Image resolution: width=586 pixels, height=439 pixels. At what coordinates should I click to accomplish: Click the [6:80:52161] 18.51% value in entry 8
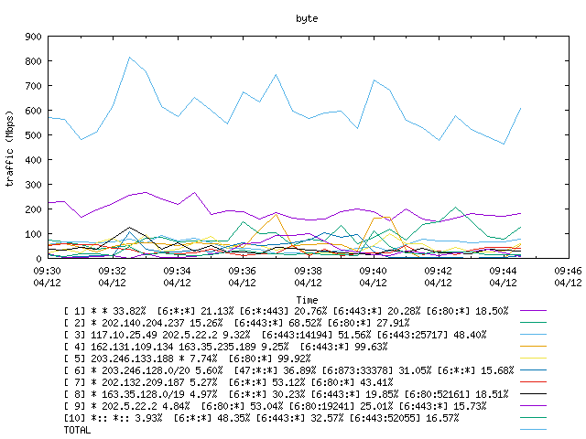coord(456,394)
